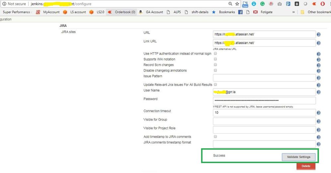Click the Validate Settings button
Viewport: 331px width, 173px height.
299,157
